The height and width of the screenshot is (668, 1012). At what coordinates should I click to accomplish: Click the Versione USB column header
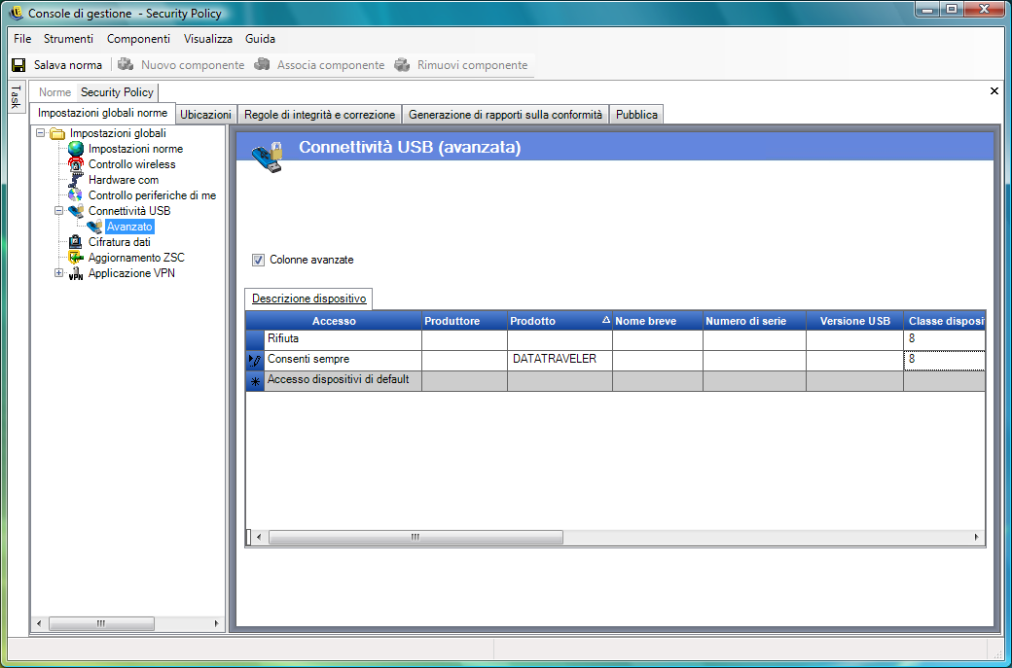pos(855,321)
